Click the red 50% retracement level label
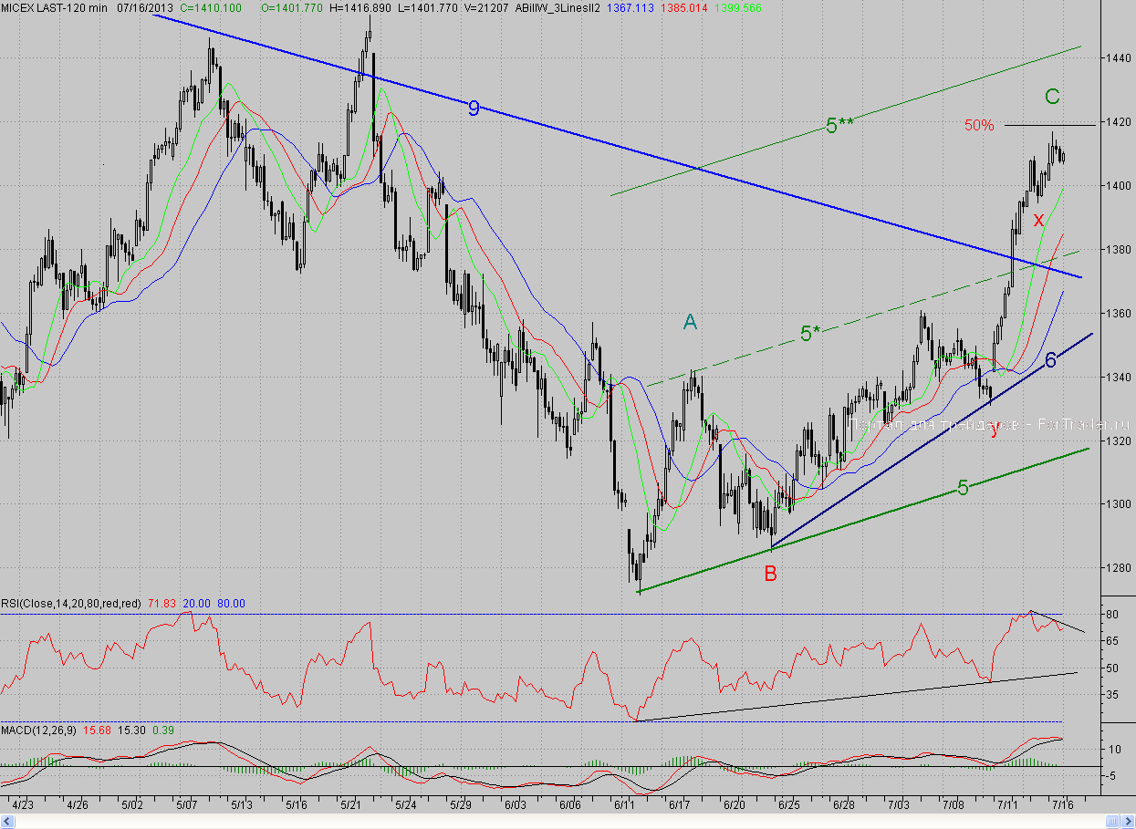 pos(979,126)
